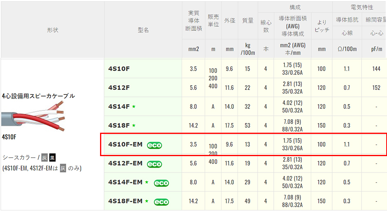Select the gray 灰 swatch beside シースカラー
Screen dimensions: 387x212
44,158
